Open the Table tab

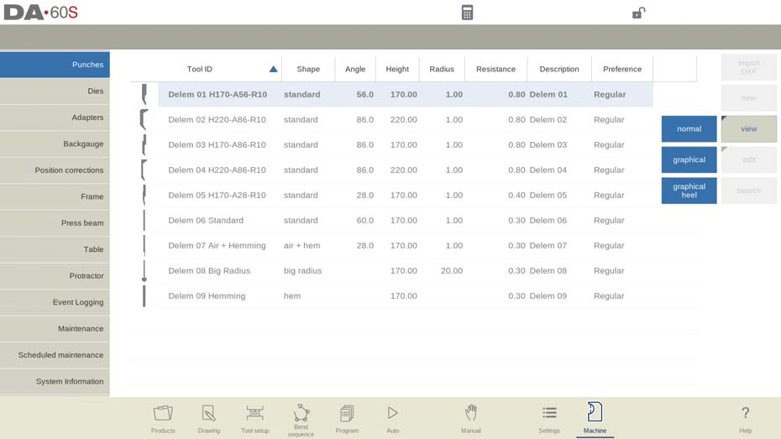coord(55,249)
